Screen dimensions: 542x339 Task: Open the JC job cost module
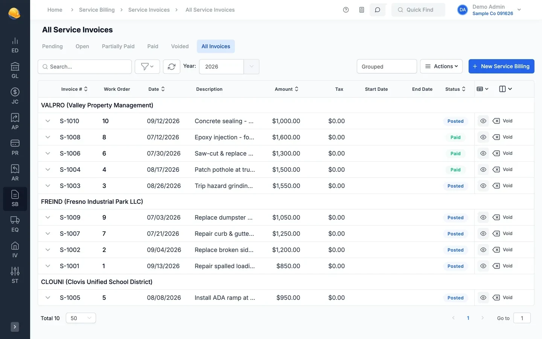pos(15,96)
